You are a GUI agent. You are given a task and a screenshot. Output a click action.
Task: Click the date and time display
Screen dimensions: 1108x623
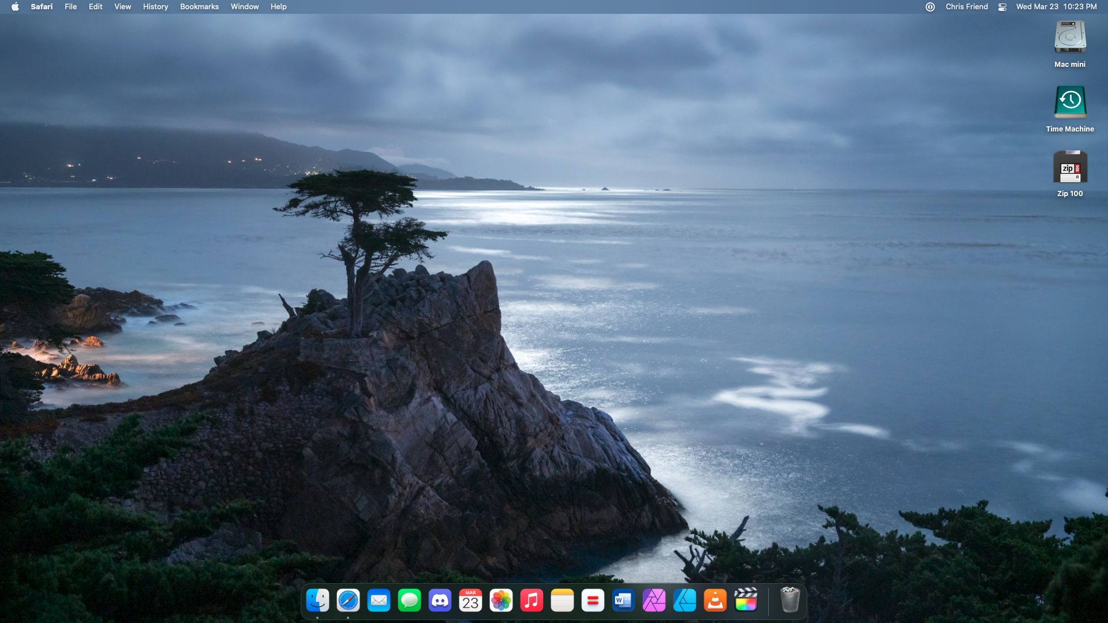pyautogui.click(x=1056, y=7)
